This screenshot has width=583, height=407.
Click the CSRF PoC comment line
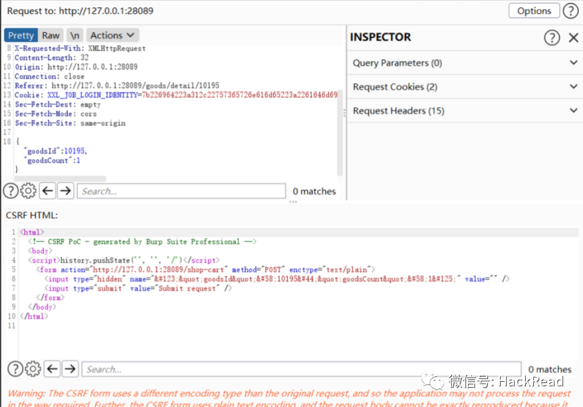click(x=142, y=241)
